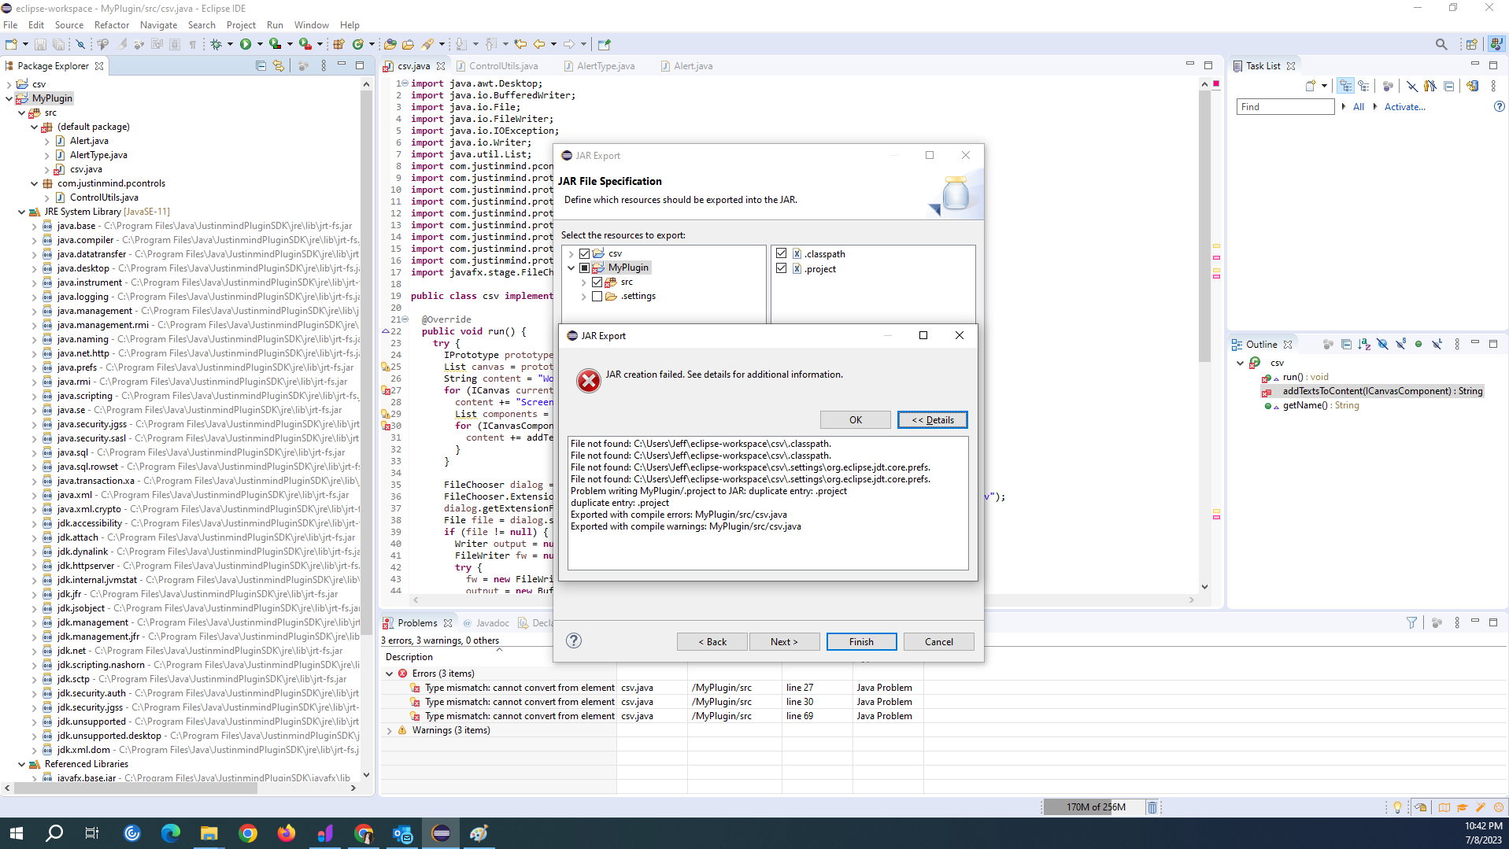This screenshot has height=849, width=1509.
Task: Click the JAR Export help question icon
Action: click(574, 640)
